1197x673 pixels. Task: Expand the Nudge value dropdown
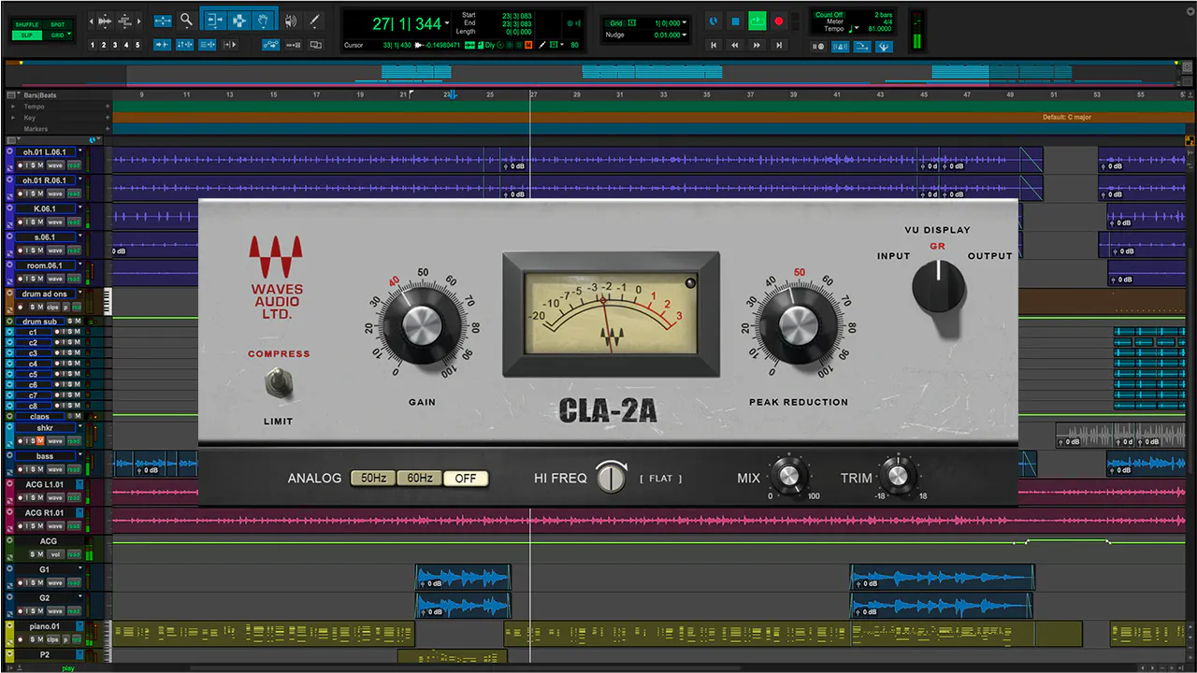coord(684,36)
